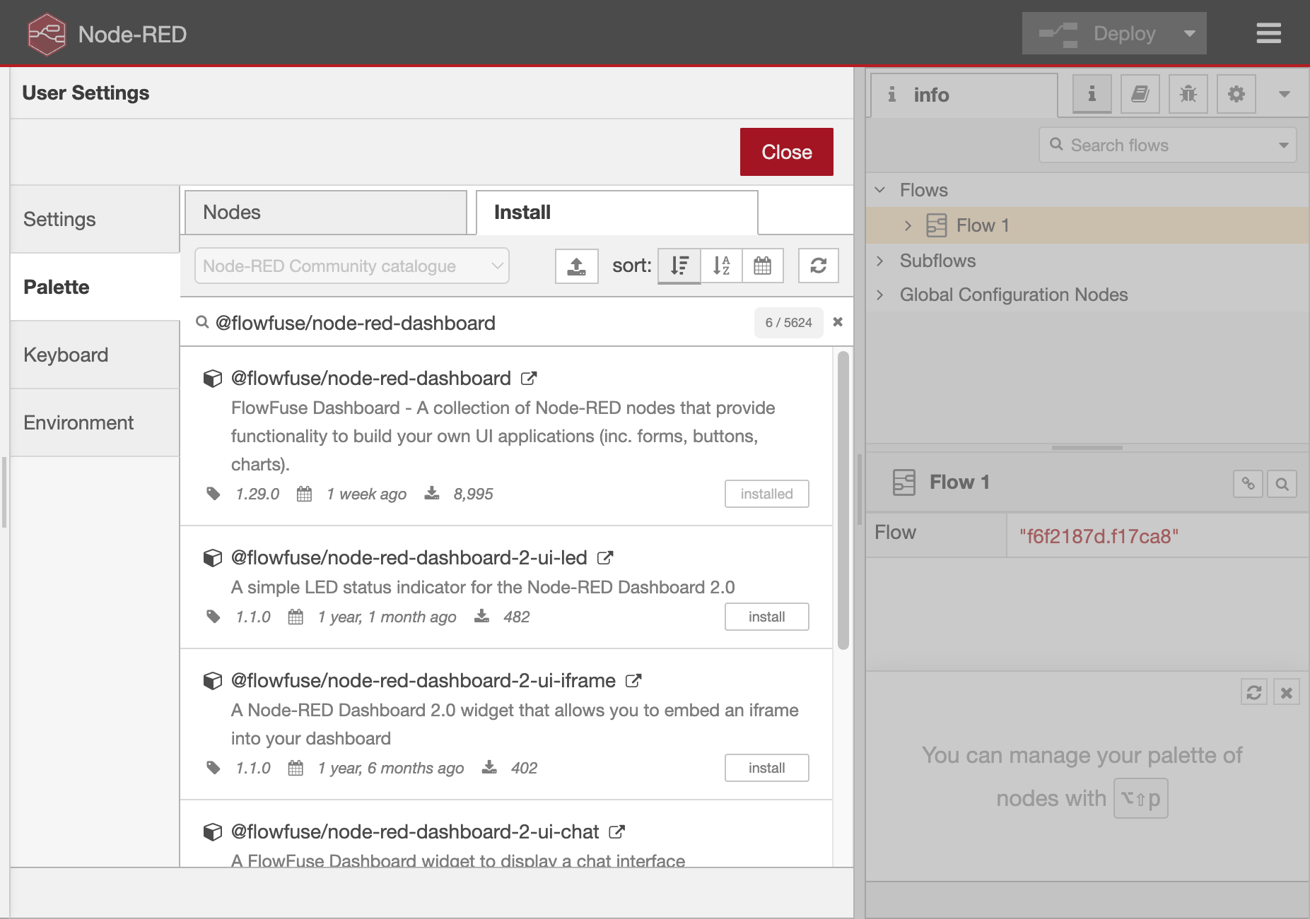
Task: Toggle sort alphabetically A to Z
Action: coord(721,266)
